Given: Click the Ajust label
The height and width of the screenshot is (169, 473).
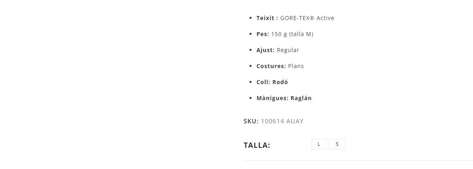Looking at the screenshot, I should pos(265,50).
